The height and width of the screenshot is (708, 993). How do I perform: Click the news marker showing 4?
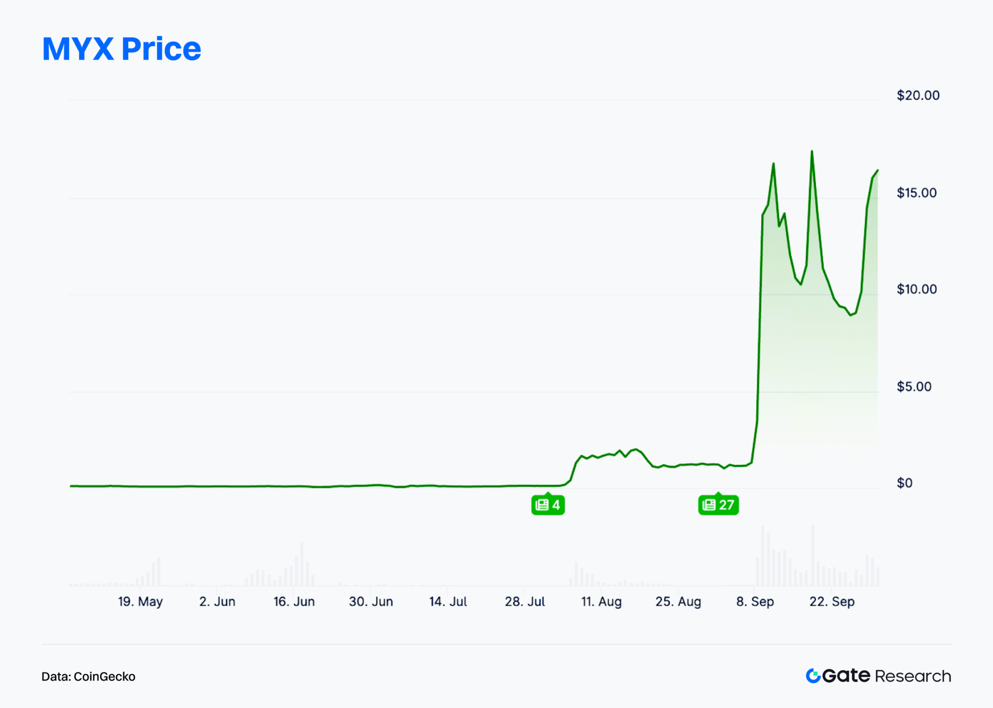[548, 505]
